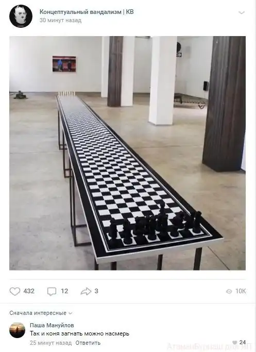Like Паша Мануйлов's comment heart
This screenshot has height=352, width=256.
tap(235, 342)
